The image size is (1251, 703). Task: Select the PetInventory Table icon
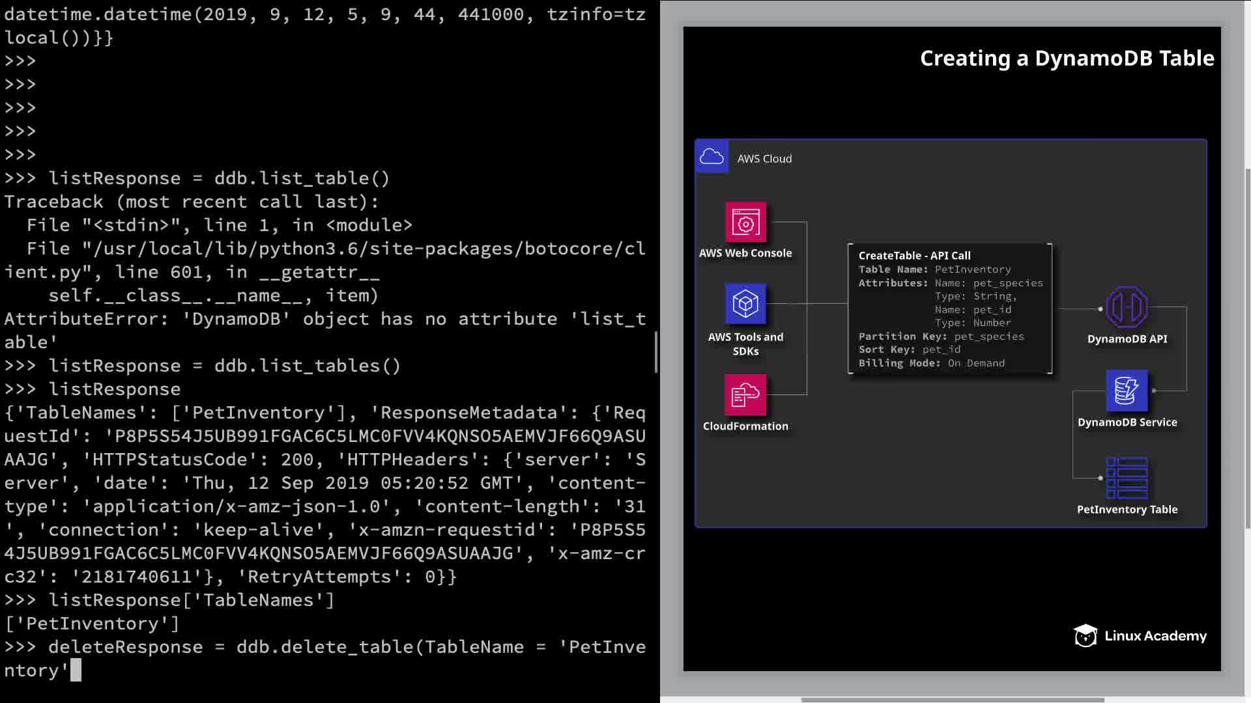click(x=1127, y=478)
